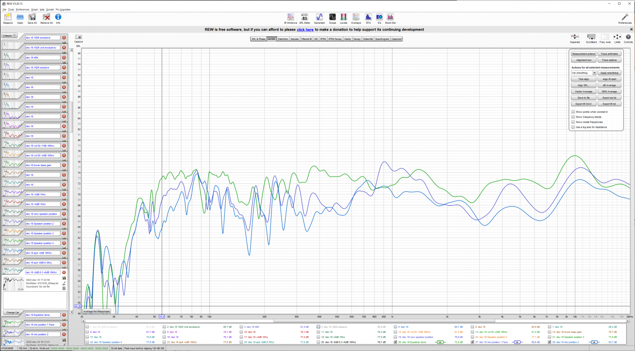Open the Overlays window
635x351 pixels.
[x=356, y=17]
